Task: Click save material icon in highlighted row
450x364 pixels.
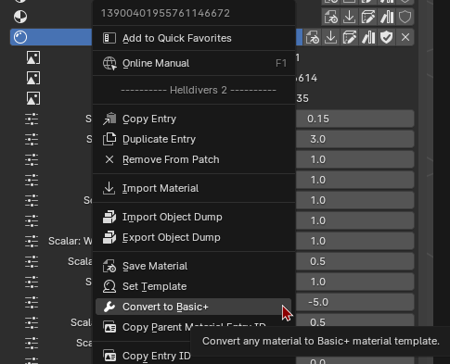Action: [x=313, y=37]
